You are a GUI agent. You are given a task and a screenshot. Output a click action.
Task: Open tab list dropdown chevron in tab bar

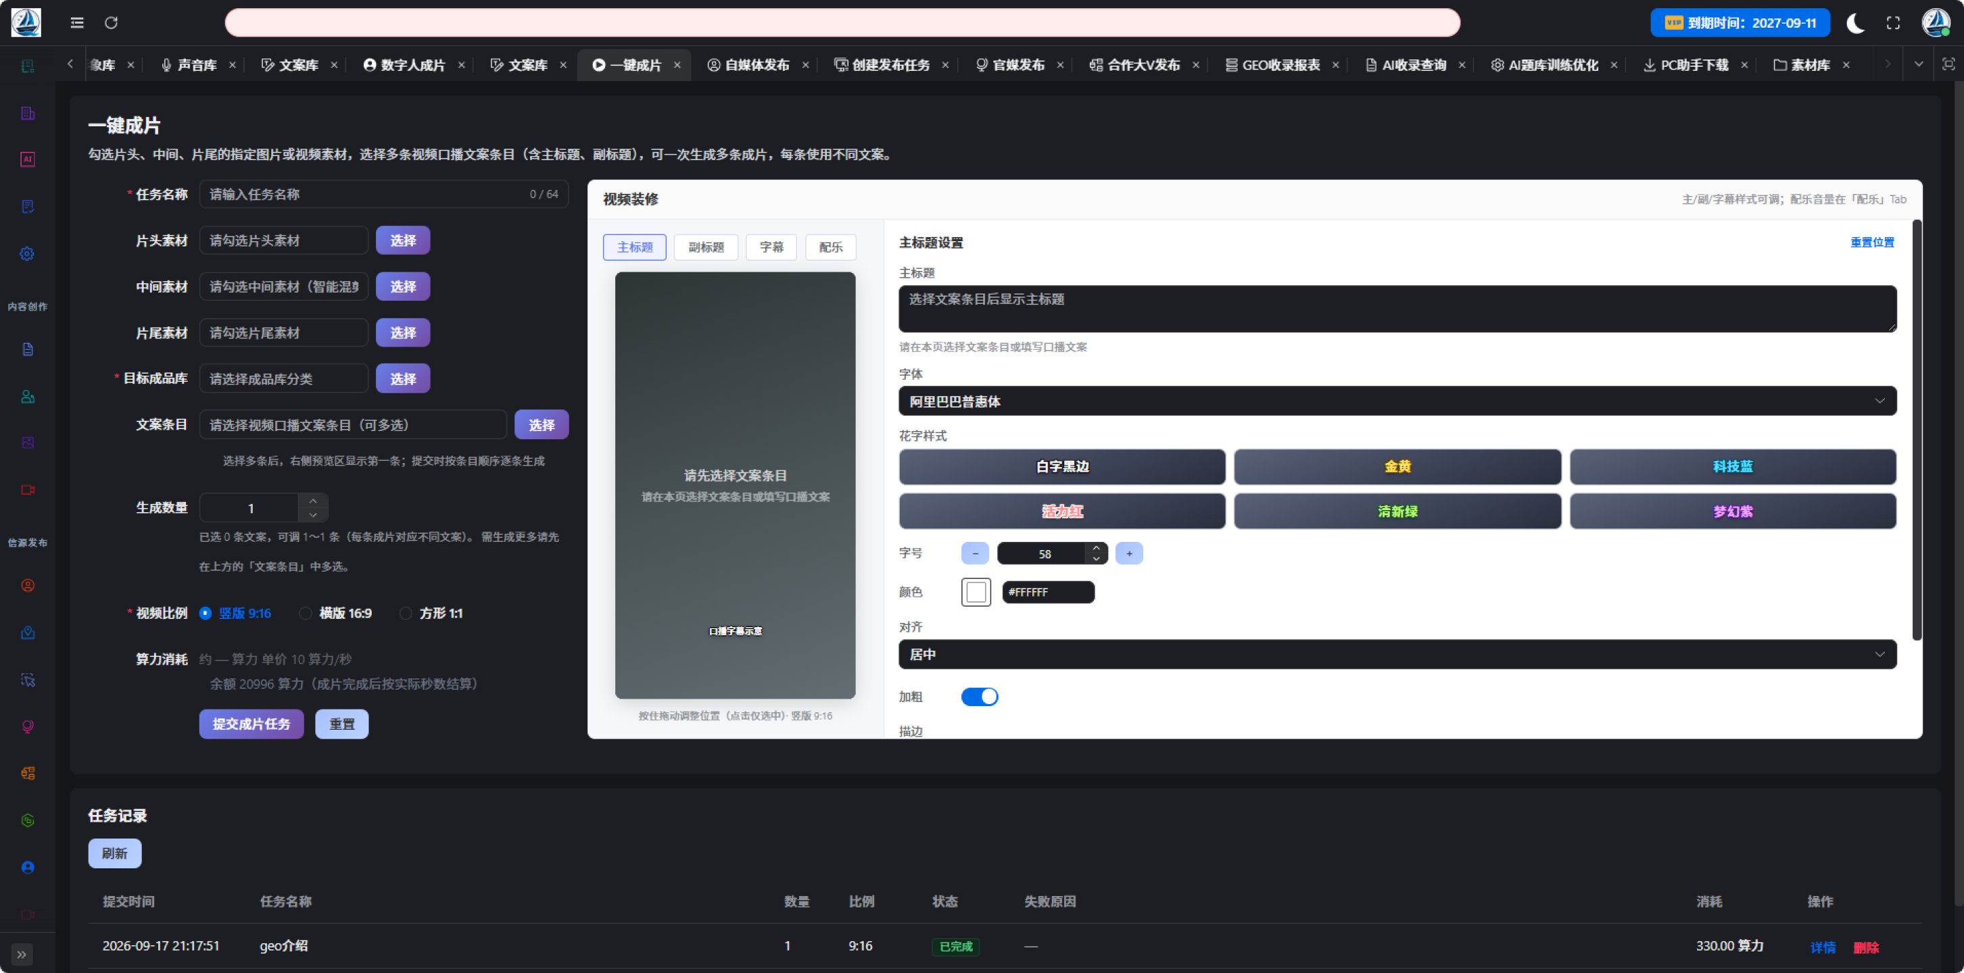pos(1918,65)
